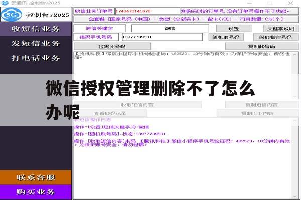The width and height of the screenshot is (301, 200).
Task: Click 随机取号码 button
Action: click(226, 37)
